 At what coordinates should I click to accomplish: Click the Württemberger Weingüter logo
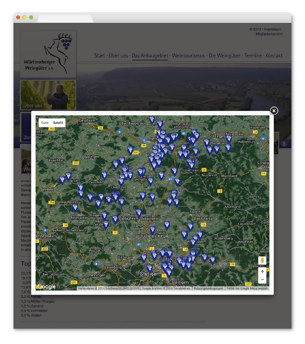coord(48,54)
